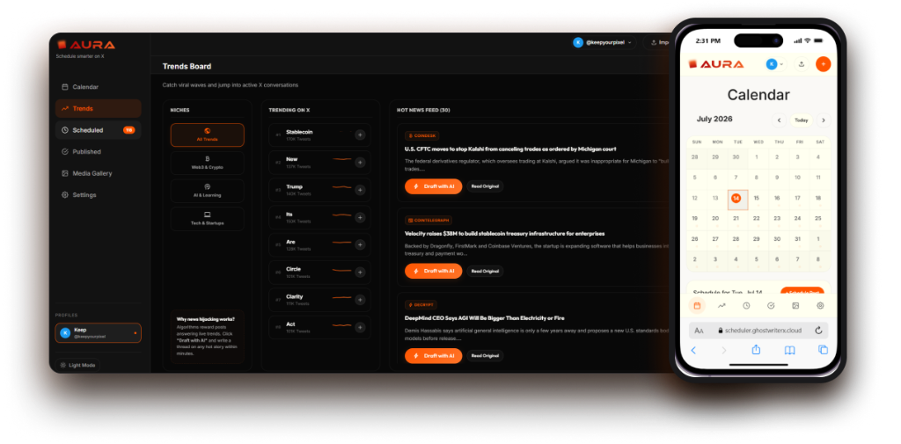Go to previous month on phone calendar
Viewport: 901px width, 444px height.
(779, 120)
